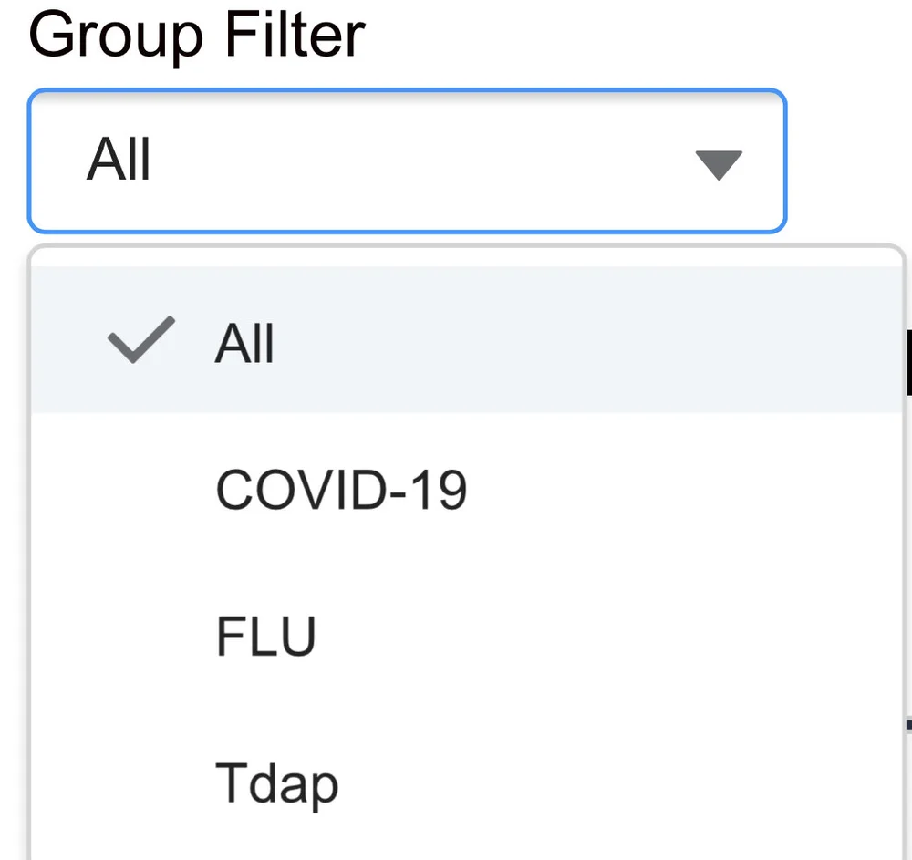Click the selected All value in field
The image size is (912, 860).
(x=119, y=159)
